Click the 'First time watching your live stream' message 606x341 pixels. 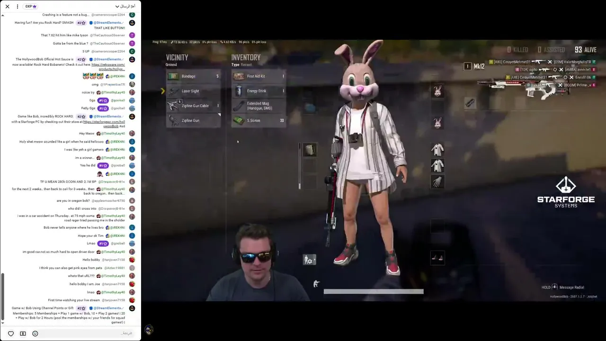[74, 300]
